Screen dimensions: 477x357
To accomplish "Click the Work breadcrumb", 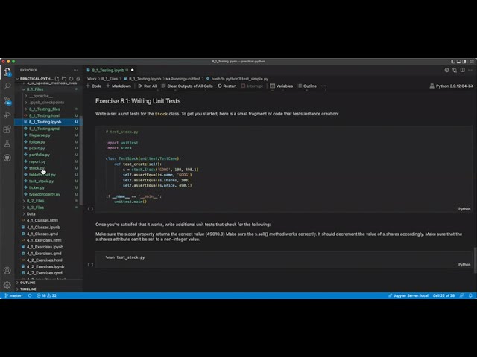I will click(x=92, y=79).
